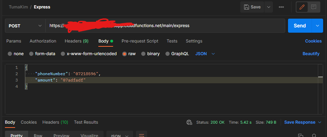Select the form-data radio button
Screen dimensions: 327x137
(31, 54)
